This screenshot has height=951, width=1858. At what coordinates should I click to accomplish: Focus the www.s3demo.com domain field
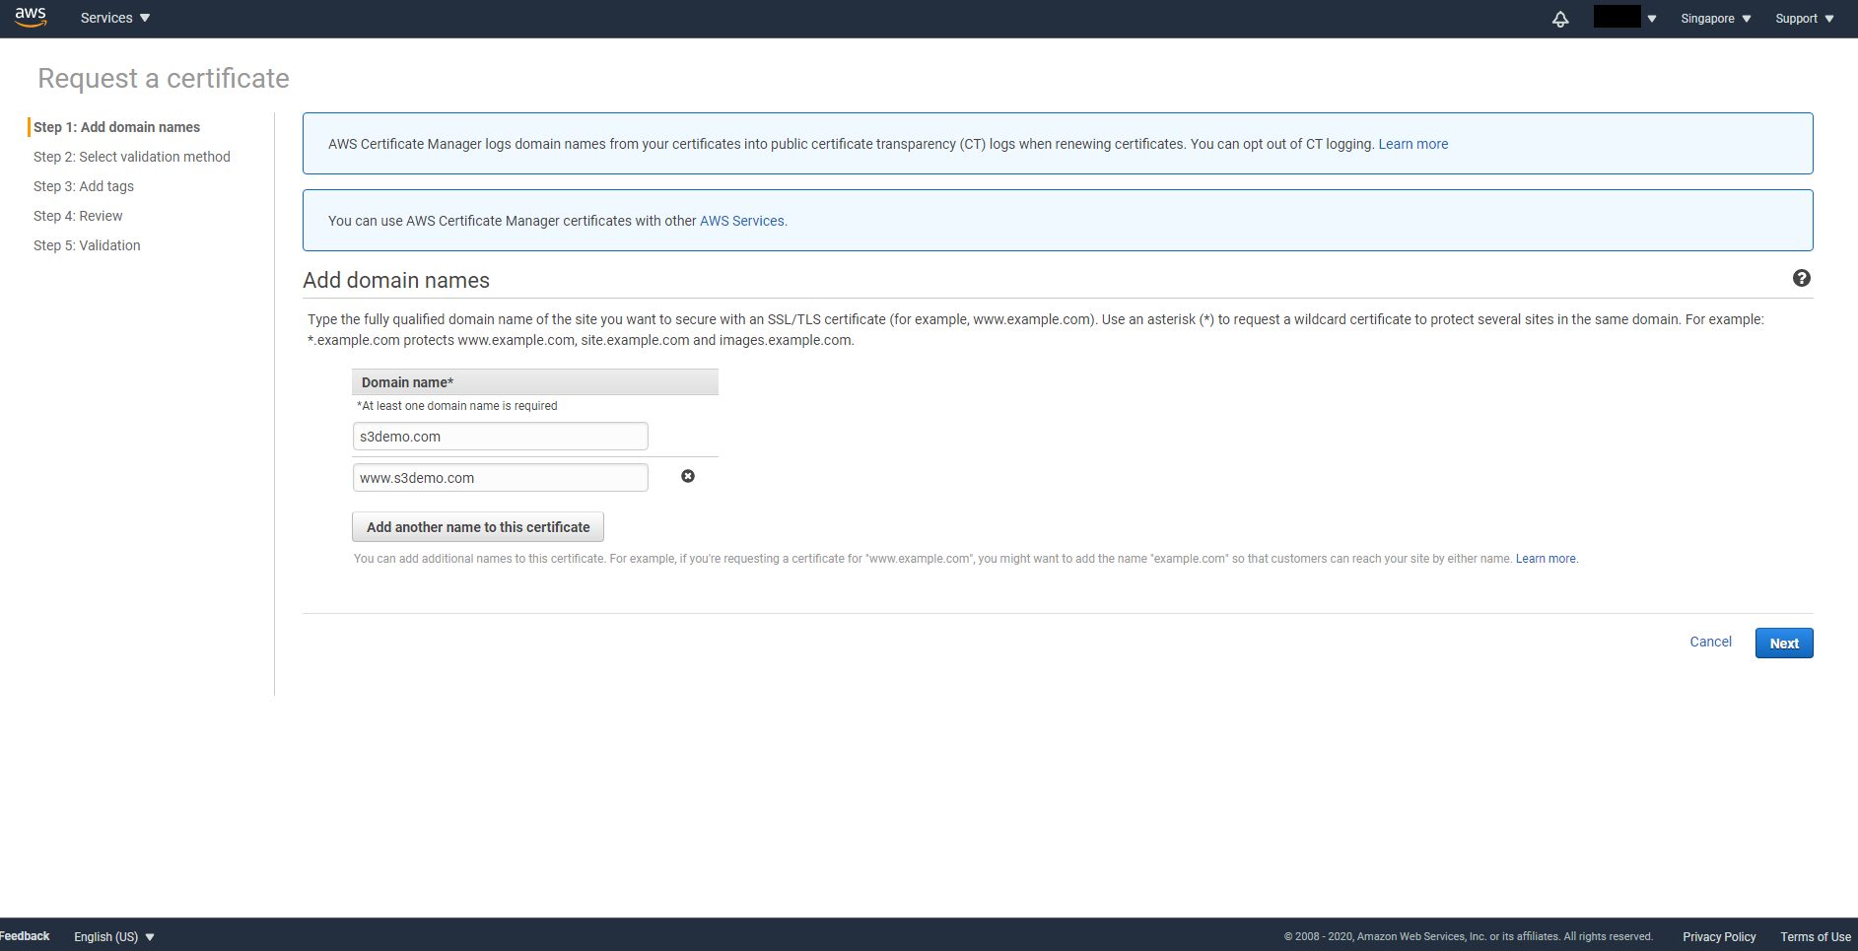500,478
